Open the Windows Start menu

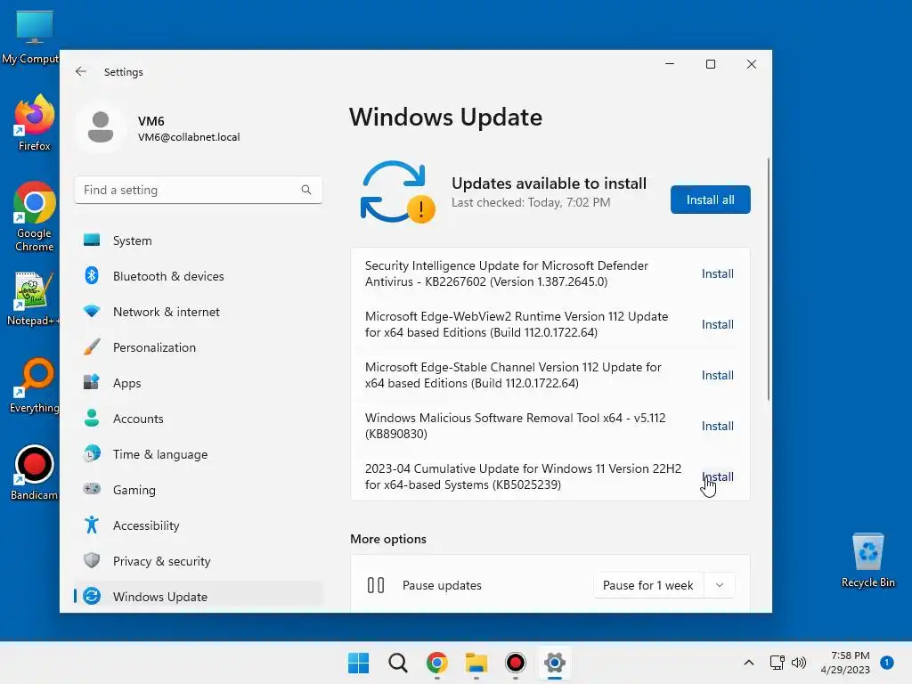pyautogui.click(x=358, y=663)
